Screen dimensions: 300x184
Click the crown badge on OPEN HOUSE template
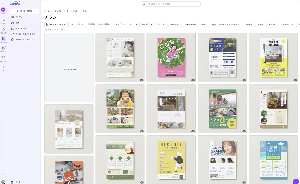click(295, 80)
